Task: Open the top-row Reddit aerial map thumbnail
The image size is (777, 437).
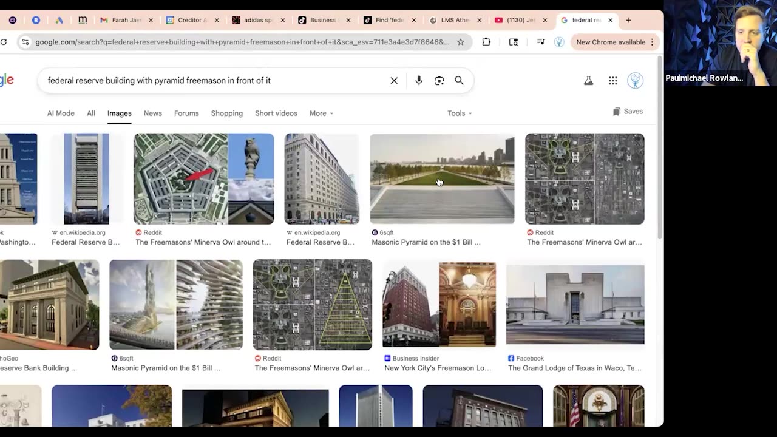Action: click(x=585, y=179)
